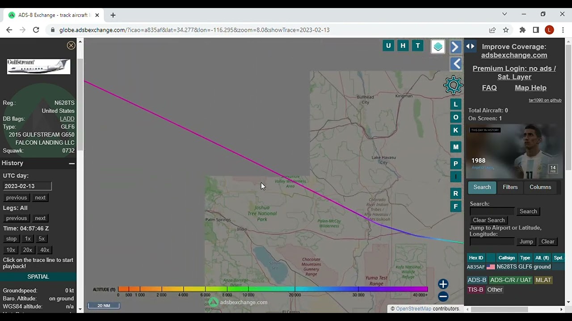Switch to the Columns tab
Viewport: 572px width, 321px height.
click(x=540, y=187)
